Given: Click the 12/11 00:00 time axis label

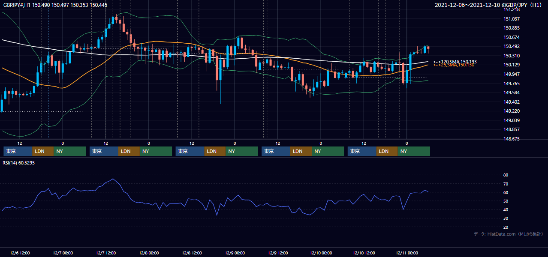Looking at the screenshot, I should point(406,253).
